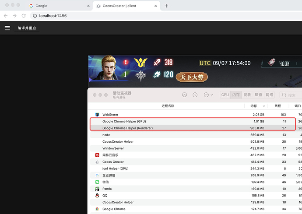Open the hamburger menu in Cocos preview
Viewport: 302px width, 214px height.
pos(7,28)
